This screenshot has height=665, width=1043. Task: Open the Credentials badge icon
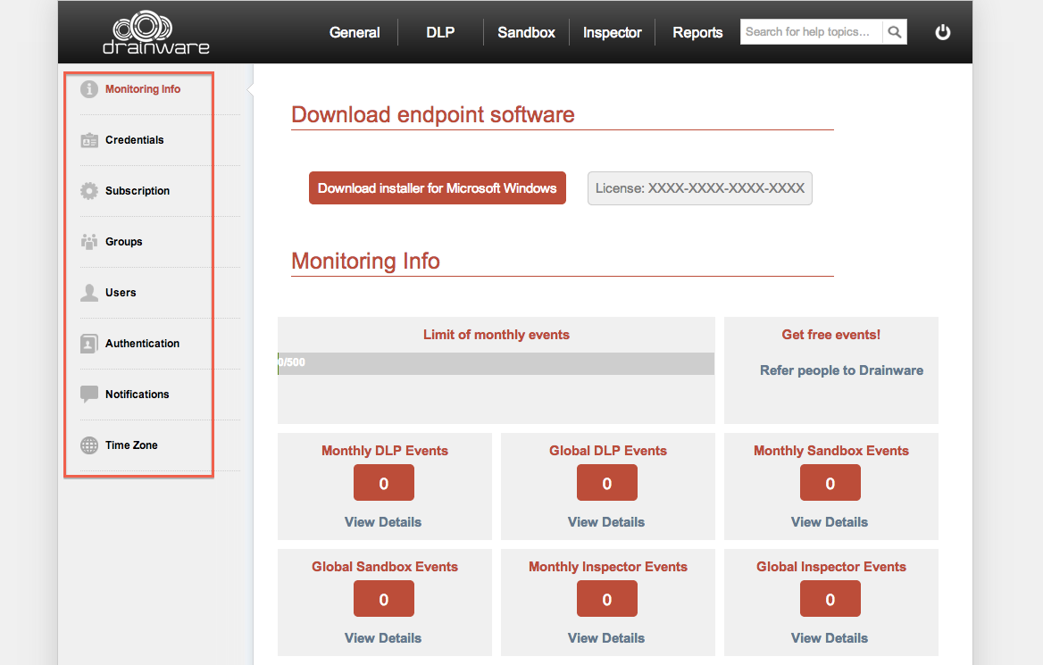(x=89, y=140)
